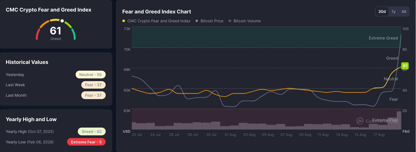The image size is (416, 152).
Task: Click the Yesterday label
Action: tap(15, 75)
